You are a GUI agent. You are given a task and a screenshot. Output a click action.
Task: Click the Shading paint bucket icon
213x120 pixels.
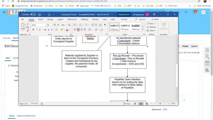coord(96,30)
